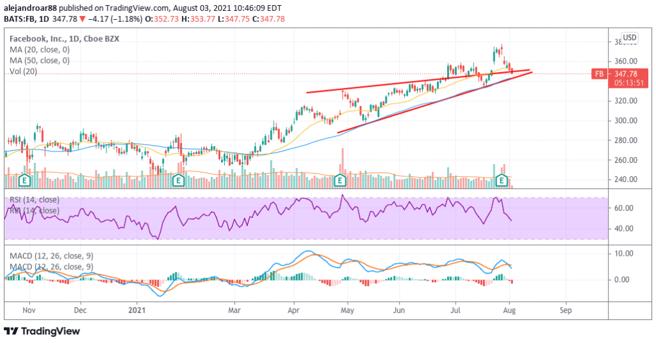Click the Sep time axis label
Viewport: 656px width, 343px height.
(565, 310)
